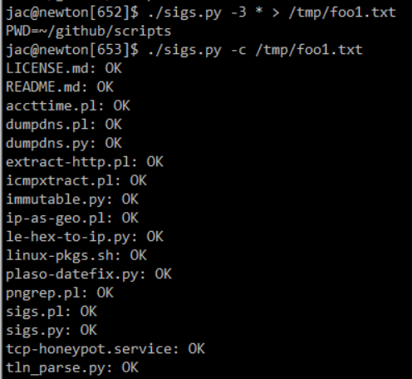Select the accttime.pl result line
Viewport: 412px width, 379px height.
pyautogui.click(x=68, y=106)
